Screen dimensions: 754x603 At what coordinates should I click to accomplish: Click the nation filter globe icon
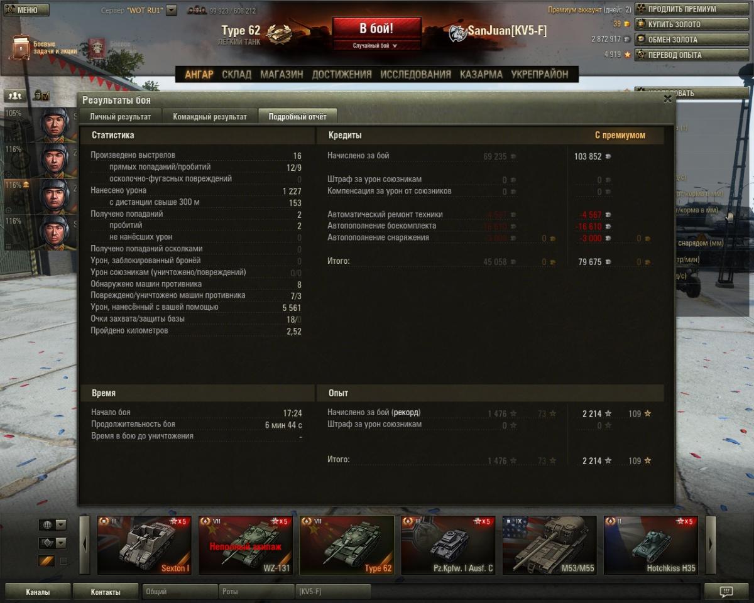coord(47,524)
